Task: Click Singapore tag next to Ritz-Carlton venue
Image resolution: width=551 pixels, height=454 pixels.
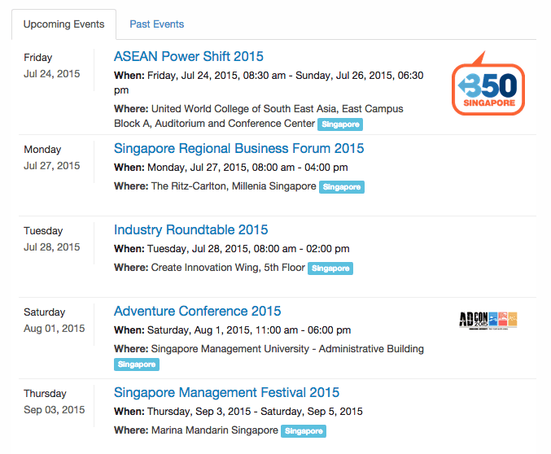Action: pos(342,187)
